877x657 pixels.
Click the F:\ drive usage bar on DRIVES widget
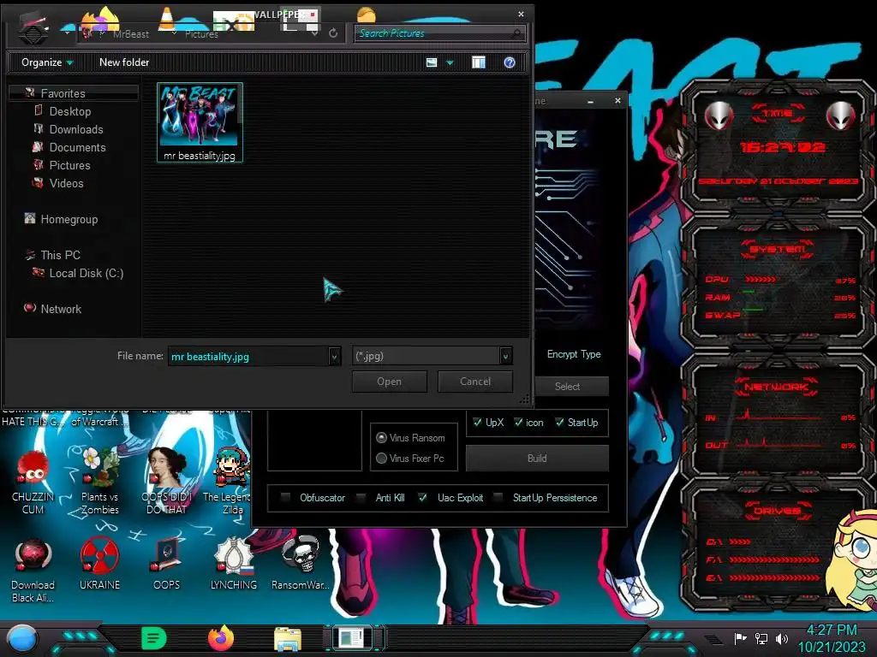774,559
